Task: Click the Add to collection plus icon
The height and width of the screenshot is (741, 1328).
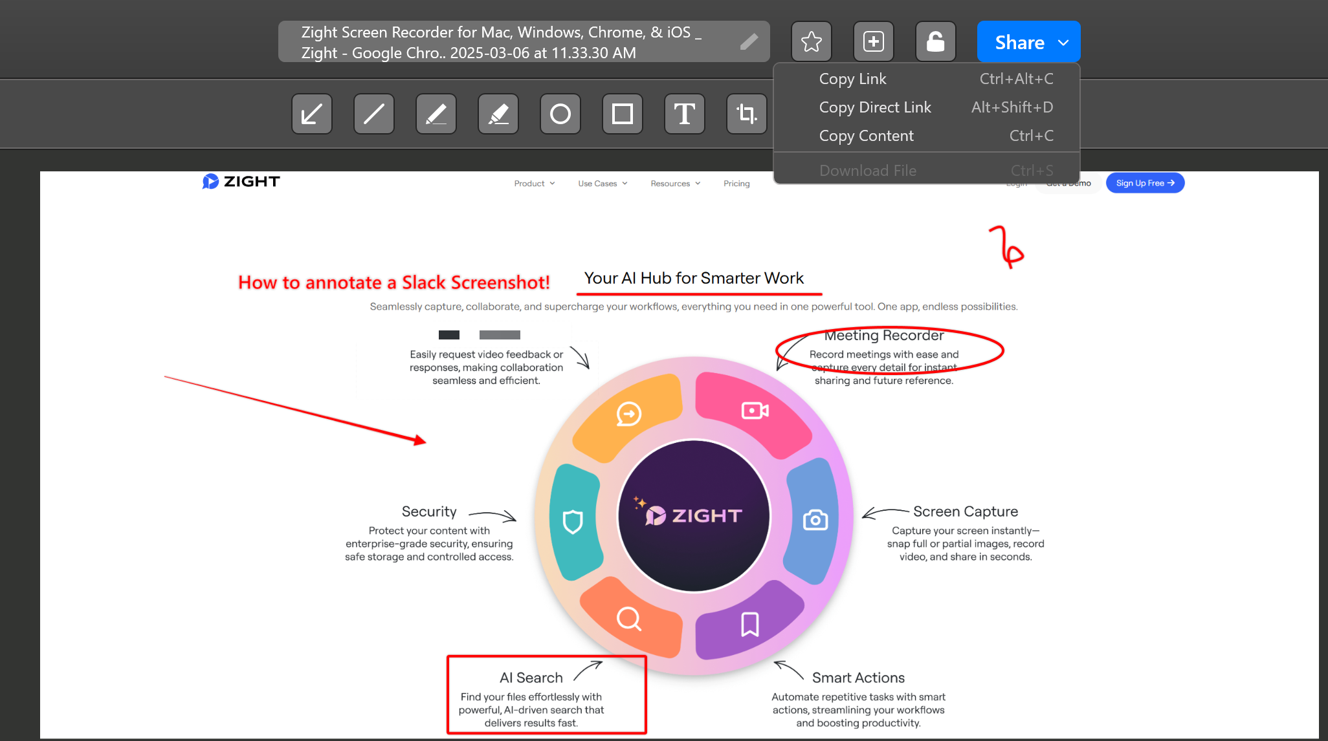Action: click(x=874, y=41)
